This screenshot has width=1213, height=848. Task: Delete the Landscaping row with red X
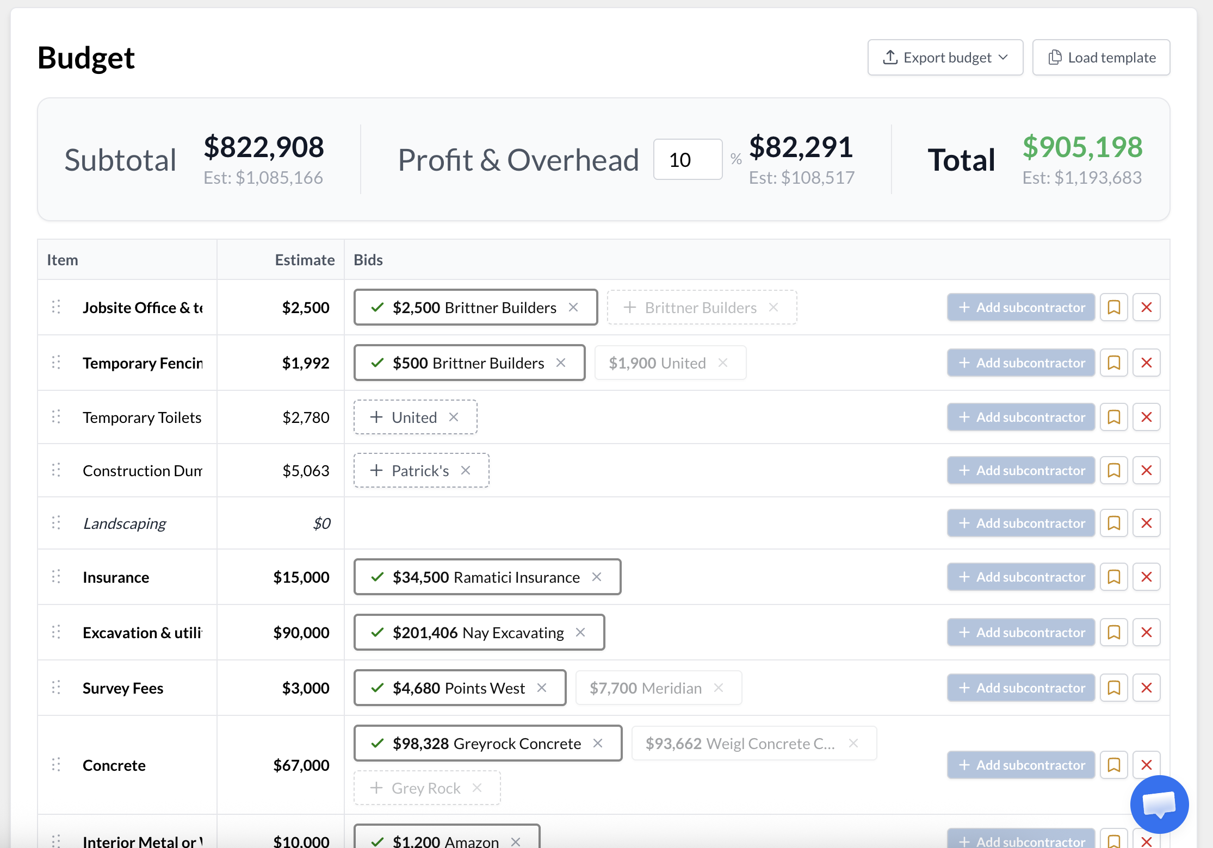(1146, 523)
